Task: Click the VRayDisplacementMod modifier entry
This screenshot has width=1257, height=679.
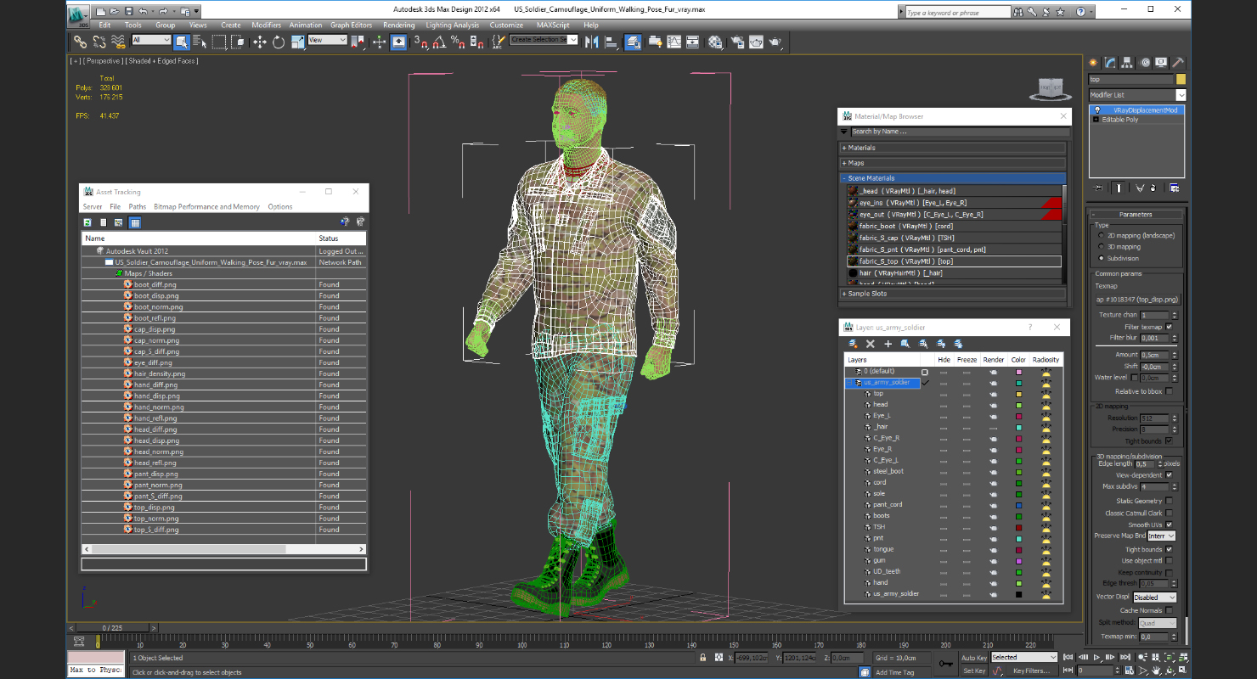Action: click(x=1137, y=110)
